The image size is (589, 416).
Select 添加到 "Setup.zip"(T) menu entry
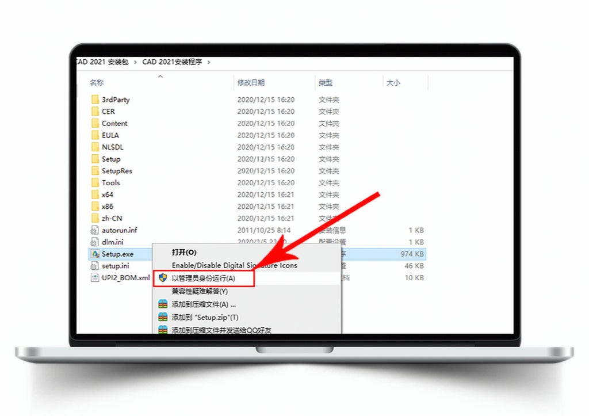click(x=205, y=317)
